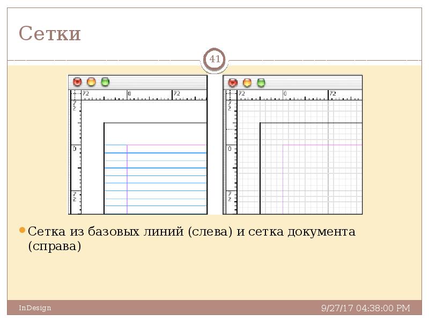Select the slide title "Сетки"
Image resolution: width=429 pixels, height=322 pixels.
tap(50, 33)
